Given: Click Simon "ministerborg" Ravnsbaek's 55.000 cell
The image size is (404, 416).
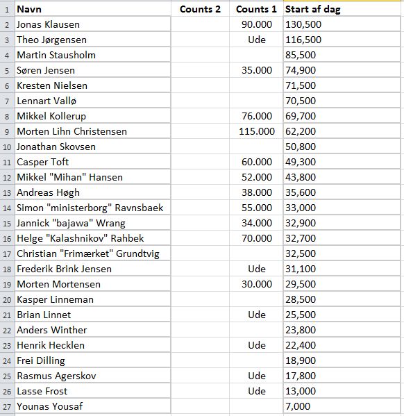Looking at the screenshot, I should tap(256, 208).
